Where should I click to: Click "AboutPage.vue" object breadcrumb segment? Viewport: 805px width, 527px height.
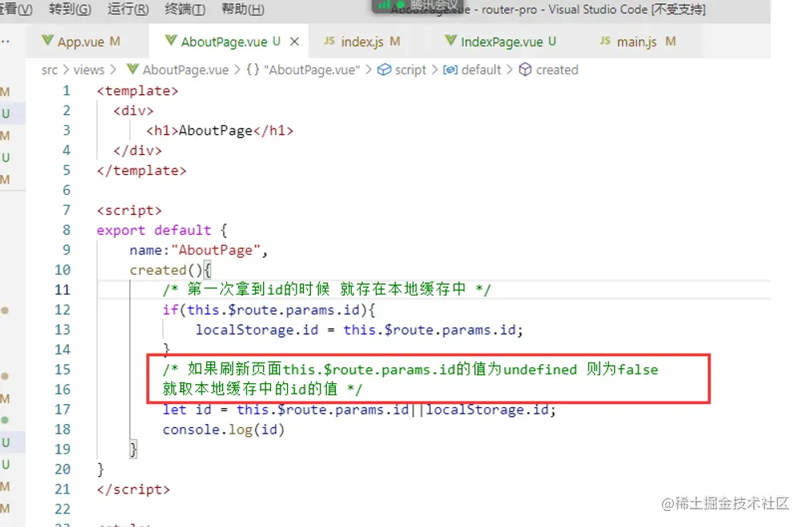(312, 69)
